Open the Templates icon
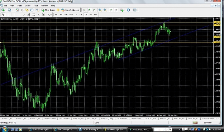Image resolution: width=224 pixels, height=134 pixels. pos(135,10)
